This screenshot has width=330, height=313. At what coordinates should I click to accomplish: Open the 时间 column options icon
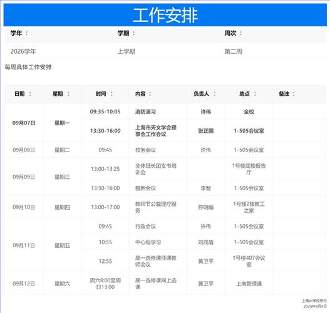(111, 94)
